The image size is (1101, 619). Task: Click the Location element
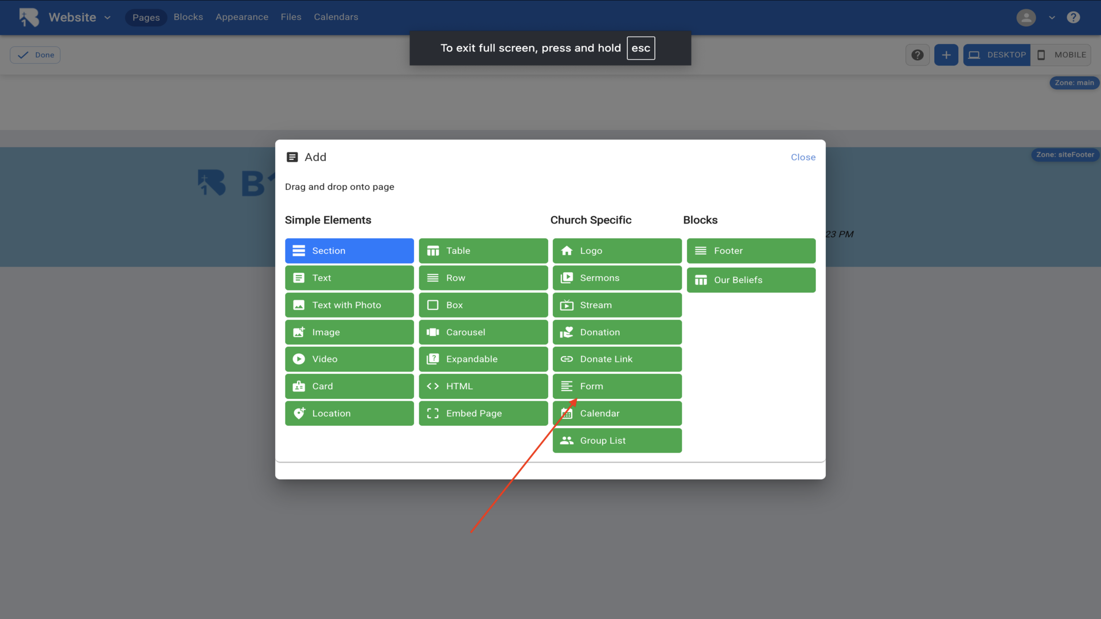pyautogui.click(x=349, y=414)
